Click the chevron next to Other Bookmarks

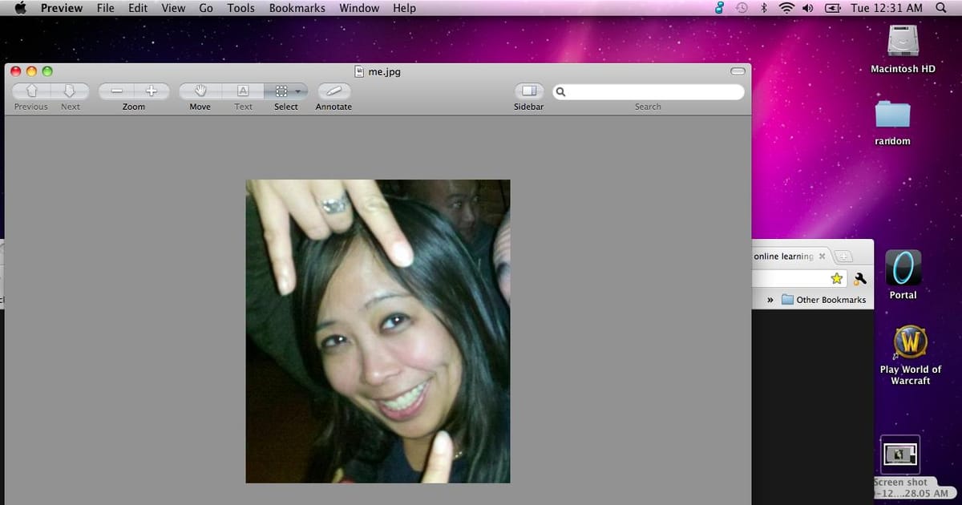(770, 299)
